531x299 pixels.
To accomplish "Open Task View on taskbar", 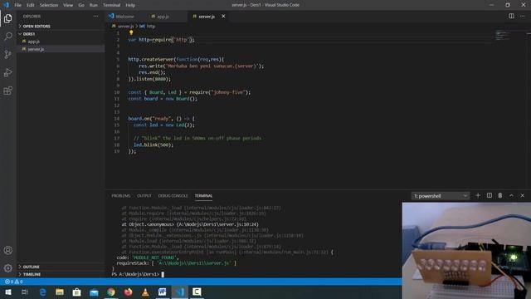I will tap(25, 292).
